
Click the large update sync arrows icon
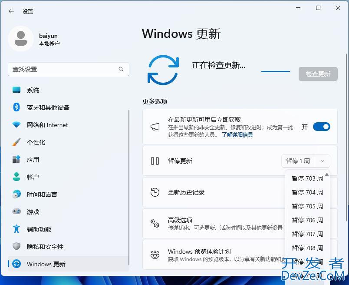point(163,70)
